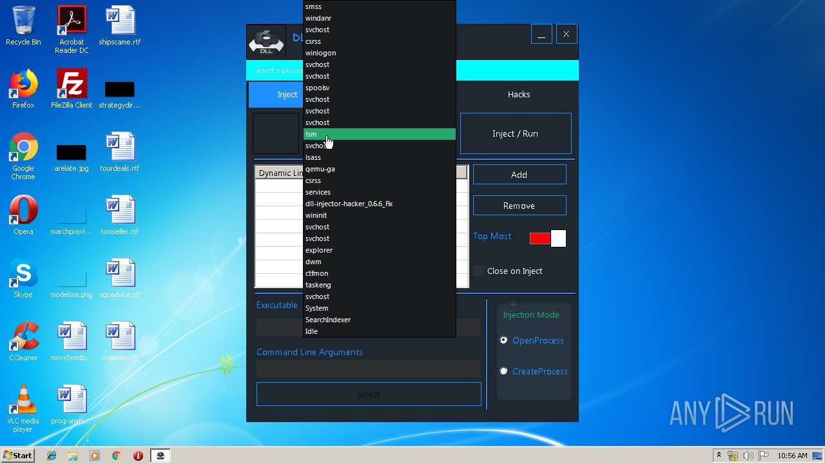This screenshot has width=825, height=464.
Task: Pick taskeng in process list
Action: pos(380,285)
